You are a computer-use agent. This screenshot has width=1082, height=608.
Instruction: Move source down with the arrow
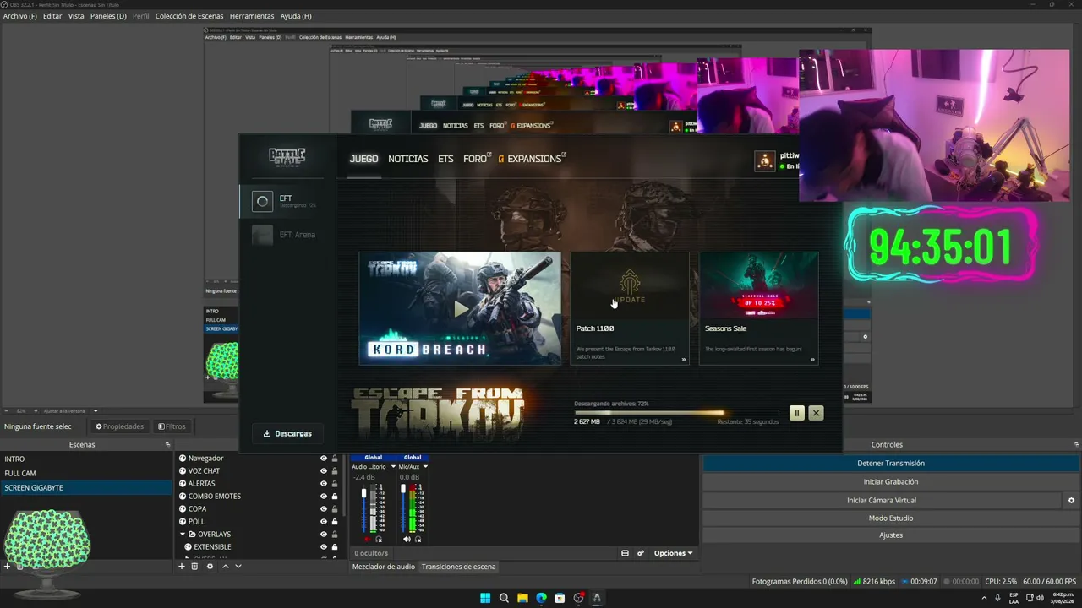tap(238, 567)
